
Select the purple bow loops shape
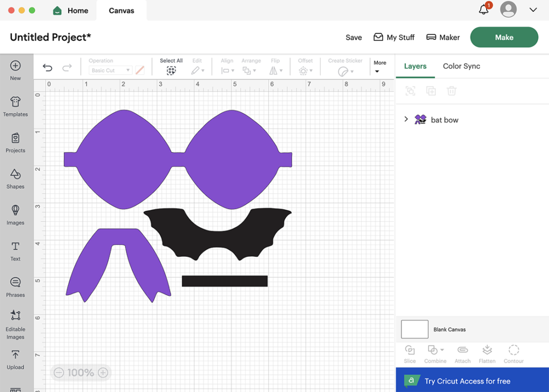[178, 160]
